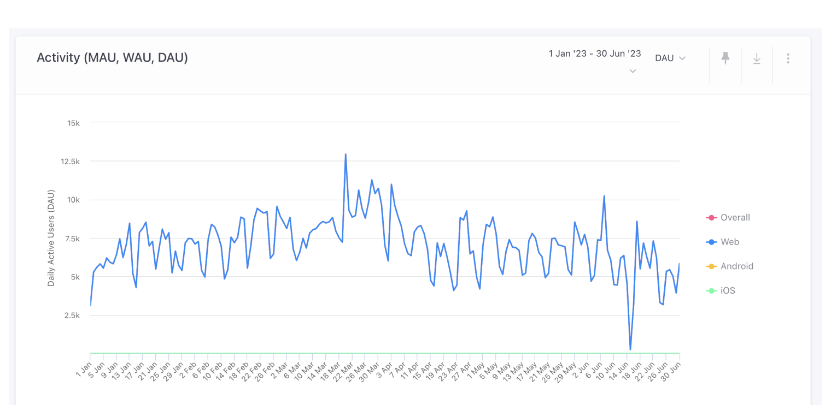
Task: Click the green iOS color swatch
Action: tap(711, 290)
